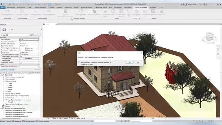Click the steering wheel navigation bar icon
This screenshot has height=125, width=222.
click(x=218, y=49)
